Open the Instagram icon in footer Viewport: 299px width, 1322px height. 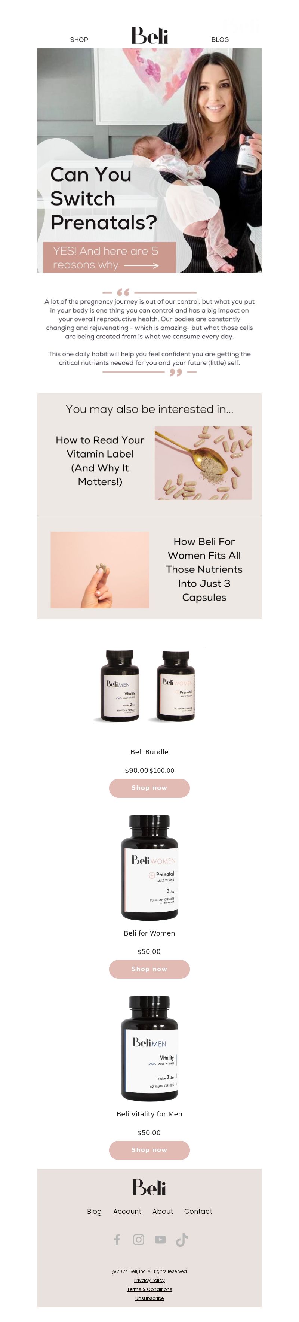tap(139, 1239)
